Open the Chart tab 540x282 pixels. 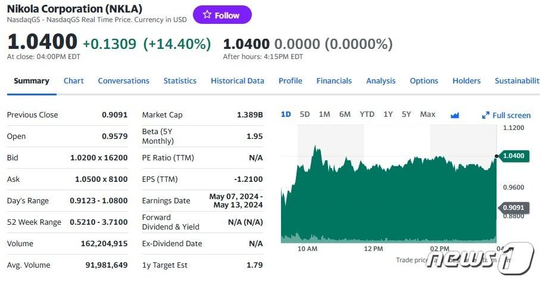click(x=74, y=80)
